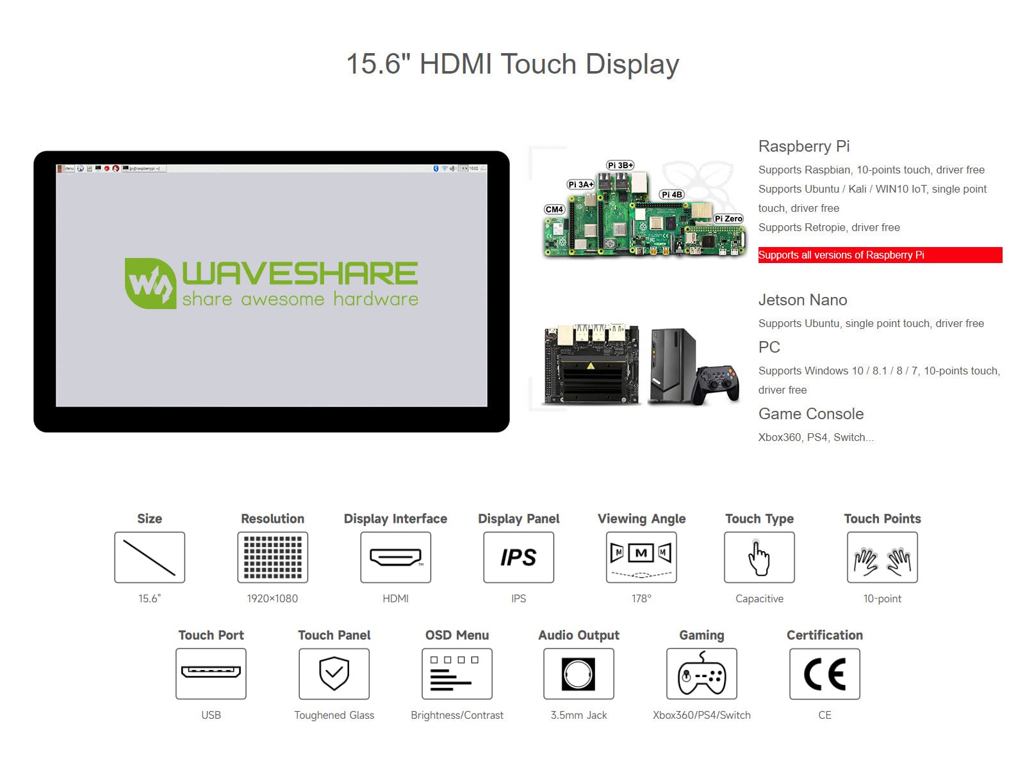
Task: Click the Viewing Angle icon
Action: (641, 557)
